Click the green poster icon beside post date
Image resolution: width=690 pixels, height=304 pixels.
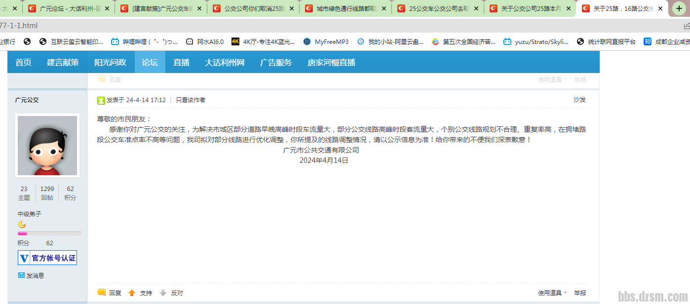(101, 100)
